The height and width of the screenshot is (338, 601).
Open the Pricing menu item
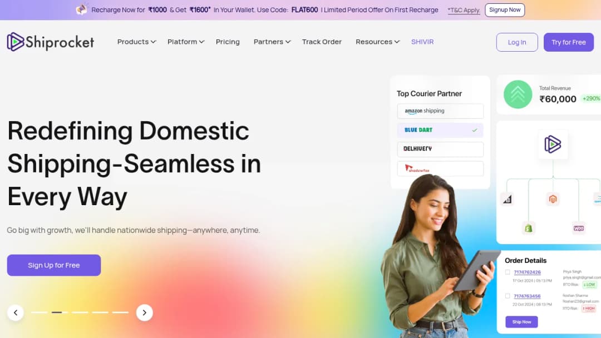pyautogui.click(x=228, y=42)
